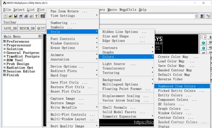
Task: Select Numbering in PlotCtrls menu
Action: tap(73, 23)
